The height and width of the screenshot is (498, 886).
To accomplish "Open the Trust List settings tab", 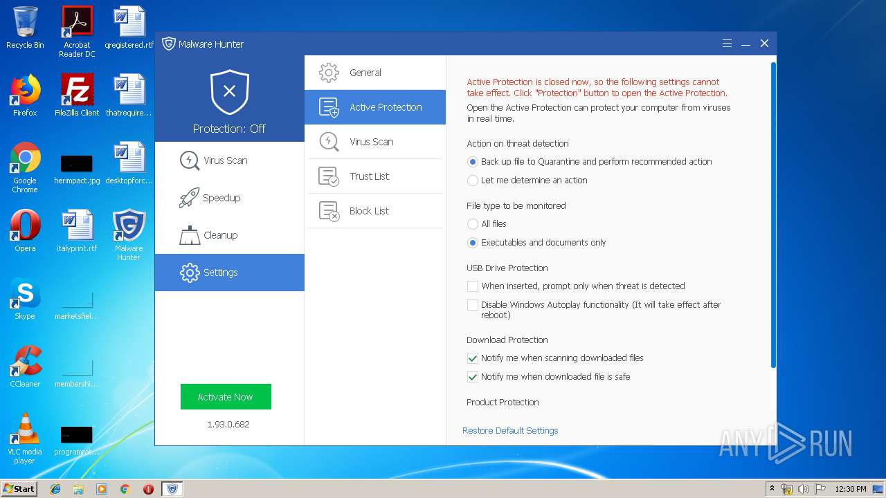I will tap(375, 176).
